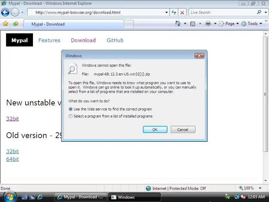Open the GitHub page link
Screen dimensions: 269x202
point(115,40)
